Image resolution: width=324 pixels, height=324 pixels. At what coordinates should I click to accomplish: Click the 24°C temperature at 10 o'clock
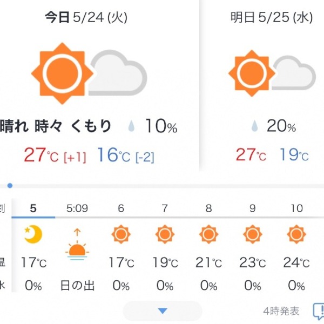[x=296, y=262]
